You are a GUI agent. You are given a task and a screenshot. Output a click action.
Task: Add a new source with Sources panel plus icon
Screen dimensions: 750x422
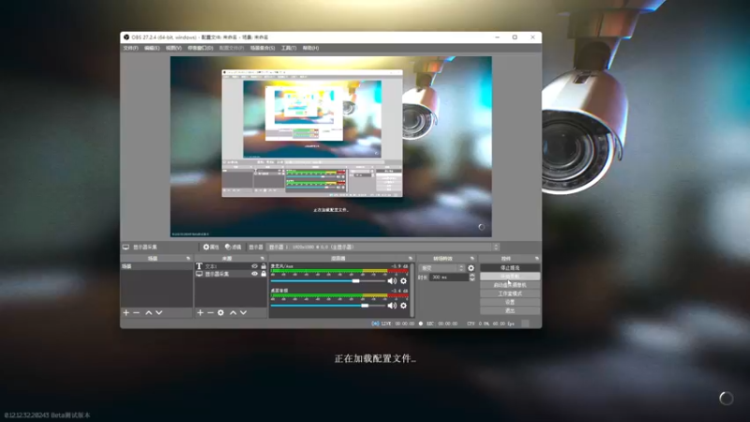coord(200,312)
